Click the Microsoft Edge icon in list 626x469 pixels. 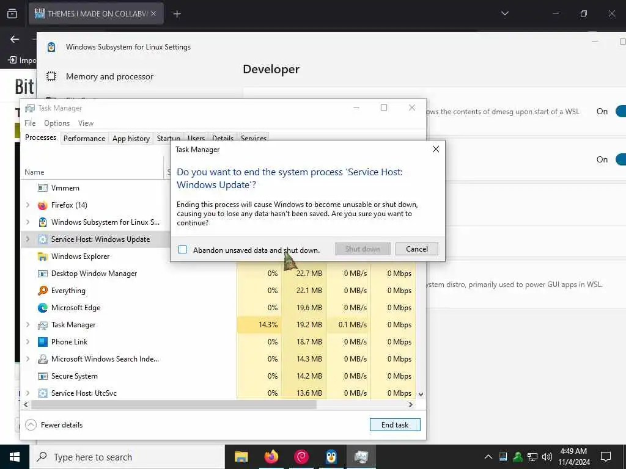(x=42, y=308)
